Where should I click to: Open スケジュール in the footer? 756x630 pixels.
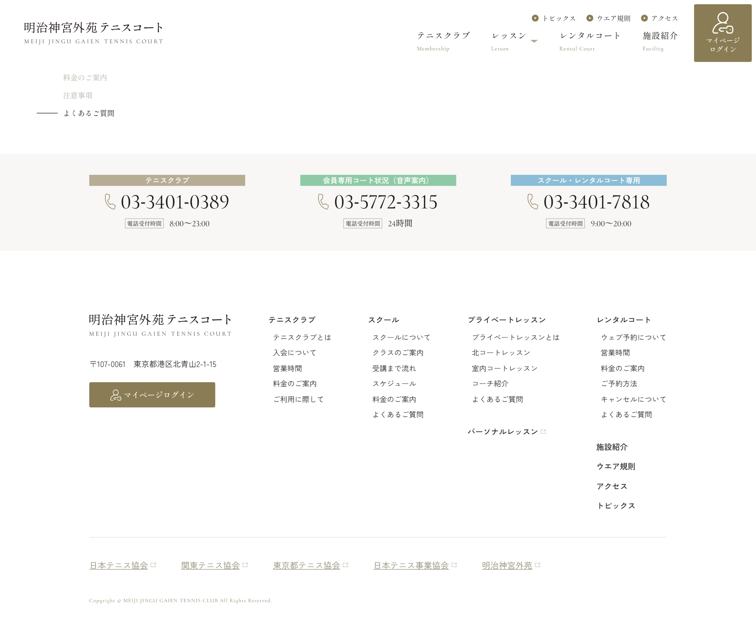(394, 383)
